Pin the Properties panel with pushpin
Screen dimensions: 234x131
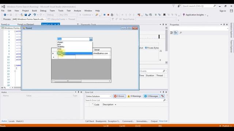224,24
